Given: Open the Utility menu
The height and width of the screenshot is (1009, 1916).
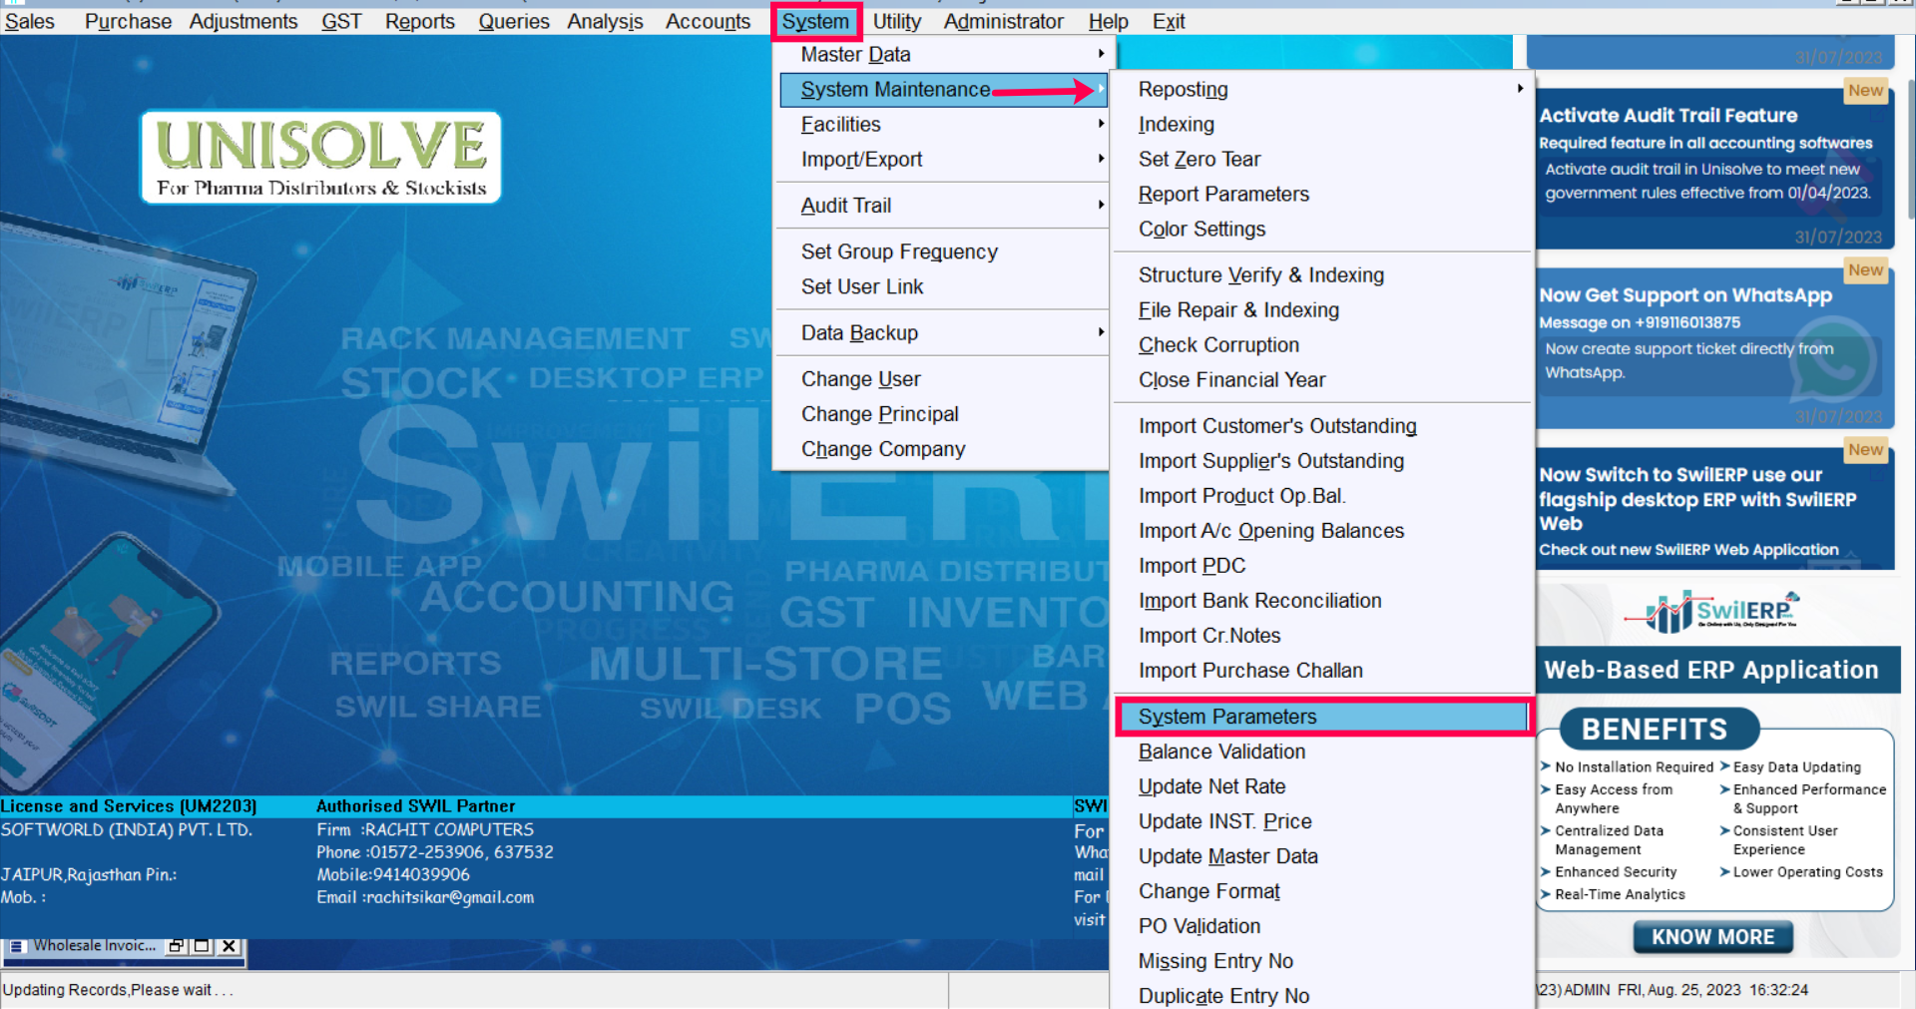Looking at the screenshot, I should click(897, 21).
